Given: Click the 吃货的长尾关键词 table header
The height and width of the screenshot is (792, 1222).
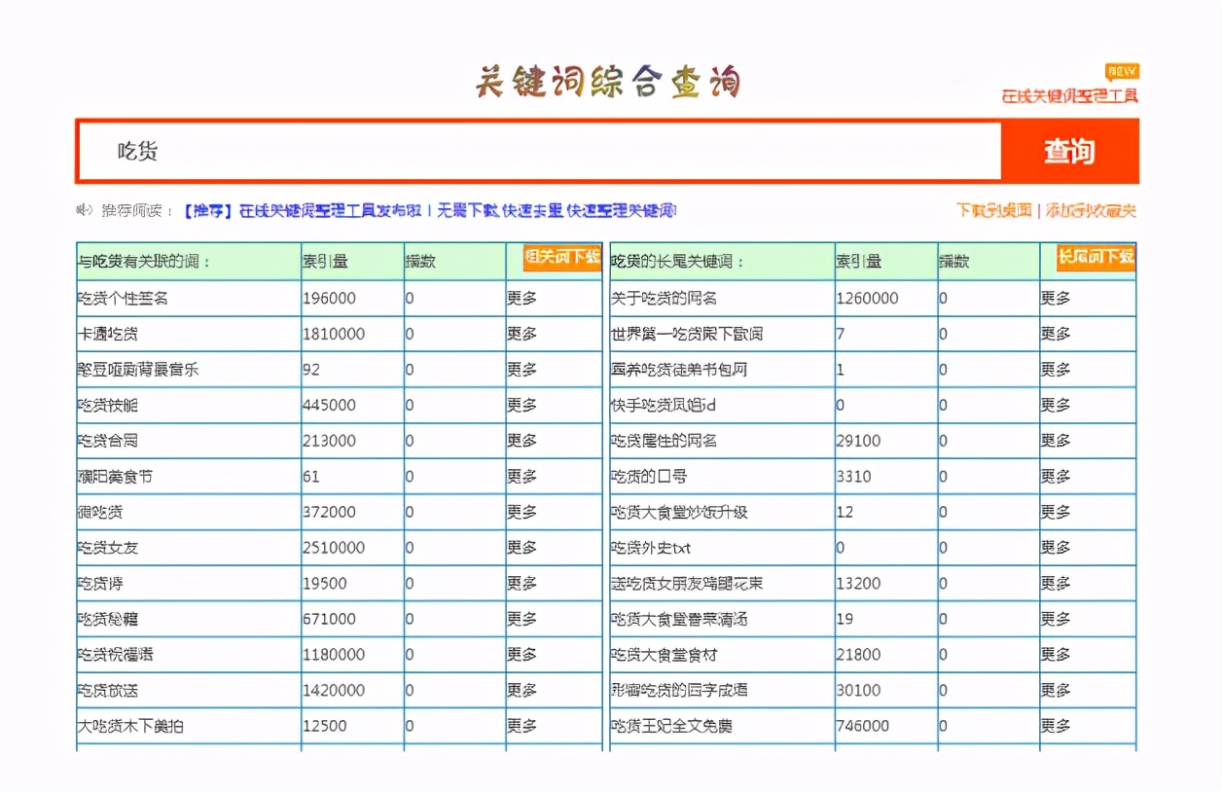Looking at the screenshot, I should (681, 260).
